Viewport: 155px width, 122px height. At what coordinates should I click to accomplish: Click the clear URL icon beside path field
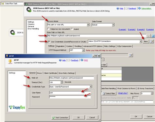[x=153, y=36]
